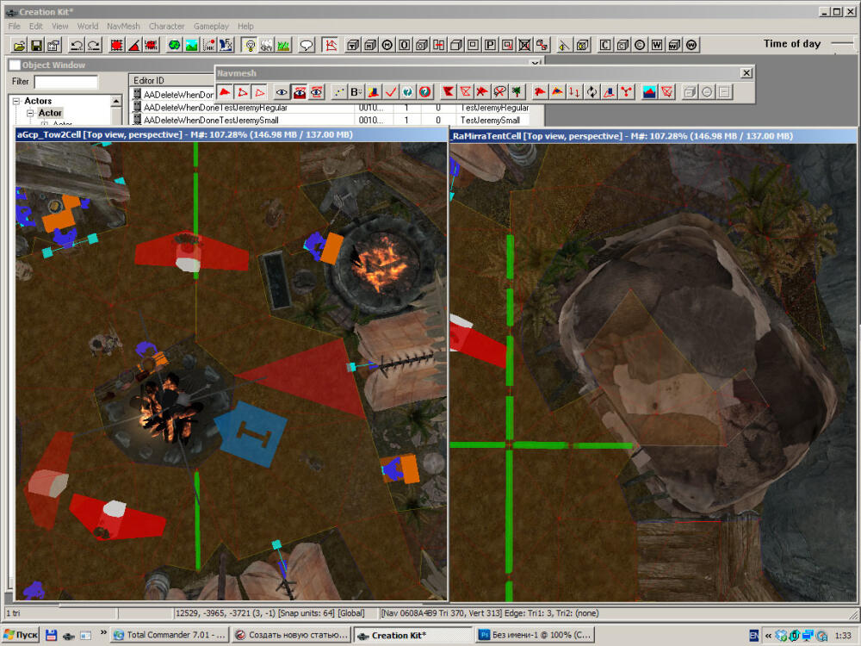Activate the RaMirraTentCell viewport title bar

(653, 136)
